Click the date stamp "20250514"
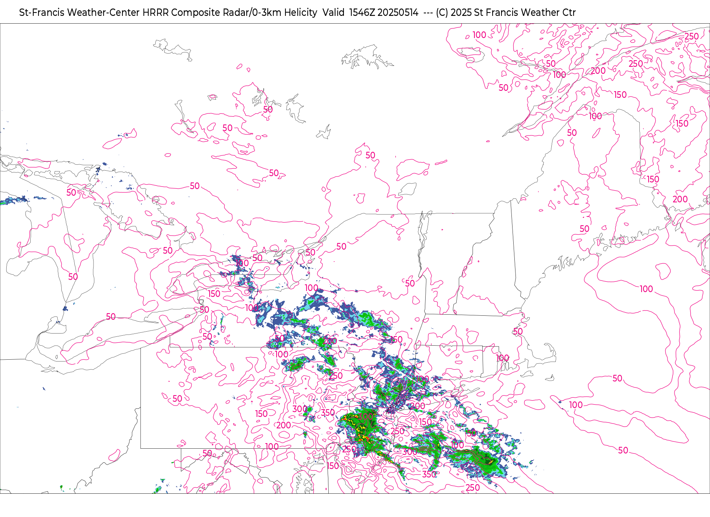Image resolution: width=710 pixels, height=517 pixels. click(398, 13)
